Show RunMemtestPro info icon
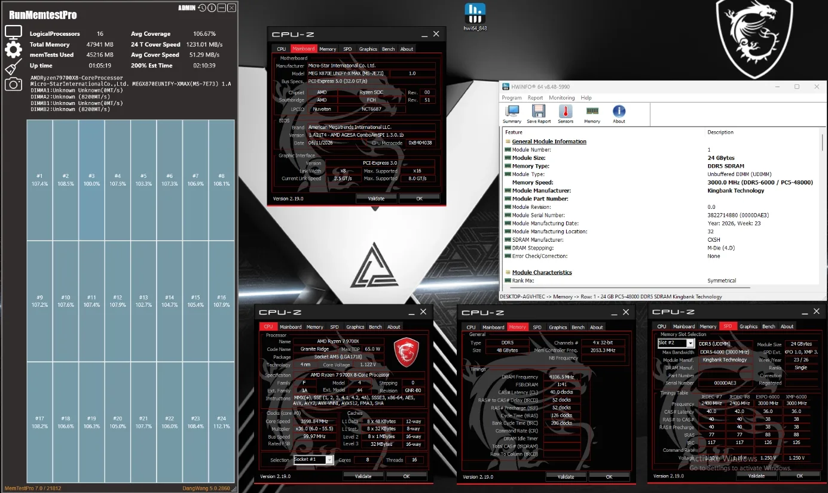The width and height of the screenshot is (828, 493). (212, 8)
